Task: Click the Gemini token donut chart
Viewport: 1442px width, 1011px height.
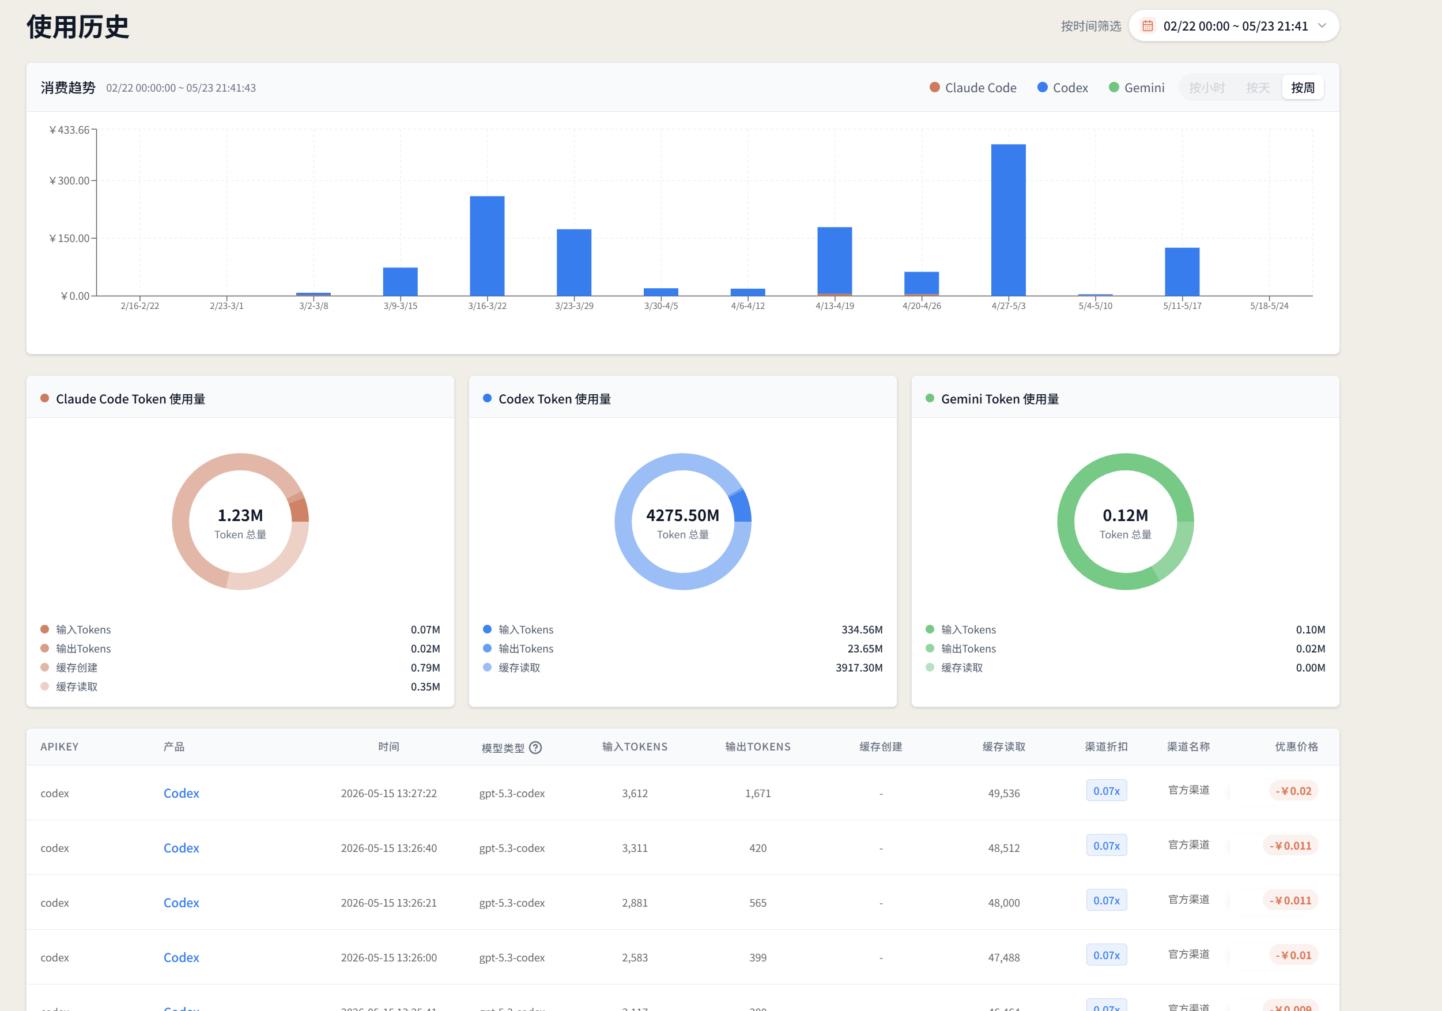Action: click(x=1126, y=521)
